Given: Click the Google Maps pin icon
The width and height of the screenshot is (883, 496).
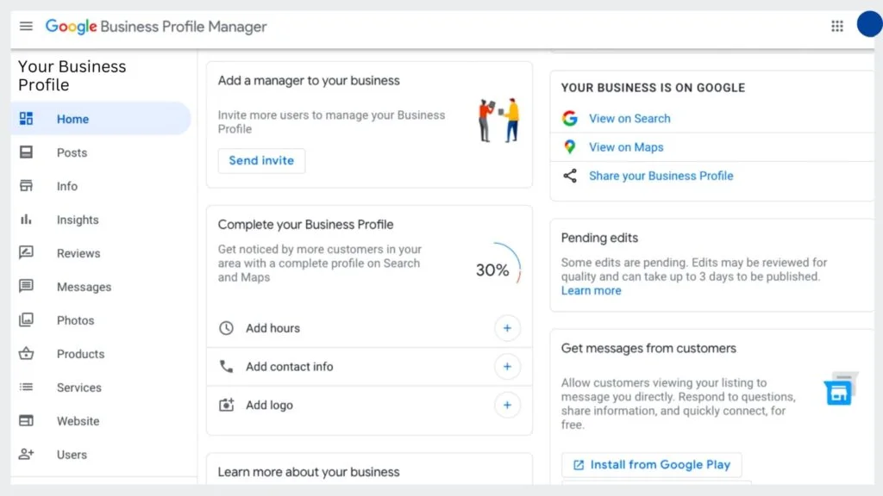Looking at the screenshot, I should coord(570,146).
